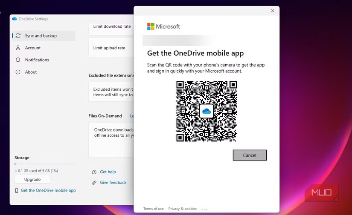Click the OneDrive cloud icon in title bar
The height and width of the screenshot is (215, 352).
(15, 19)
